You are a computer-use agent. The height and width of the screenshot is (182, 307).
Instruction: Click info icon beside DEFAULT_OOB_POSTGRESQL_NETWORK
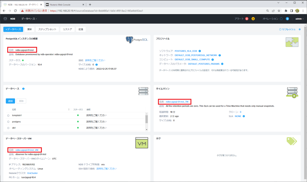(x=220, y=55)
